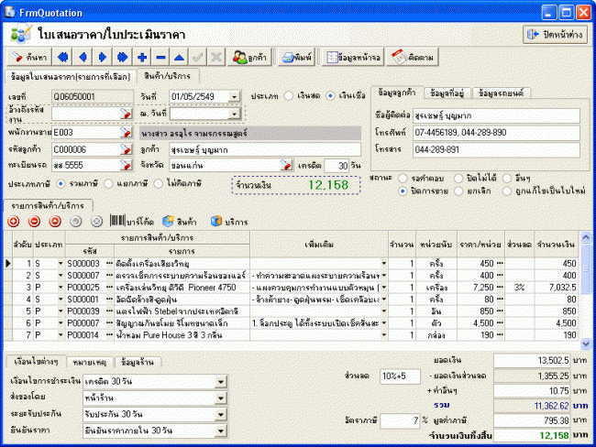Open vehicle info (ข้อมูลรถยนต์) tab
The width and height of the screenshot is (596, 447).
501,93
